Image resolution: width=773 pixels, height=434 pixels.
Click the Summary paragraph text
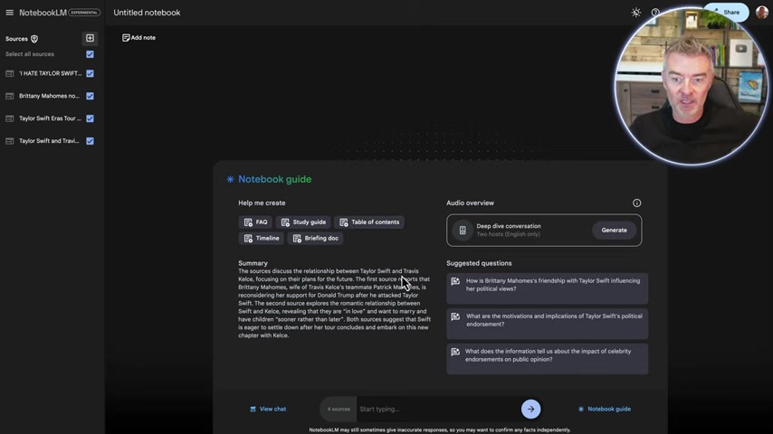point(334,303)
